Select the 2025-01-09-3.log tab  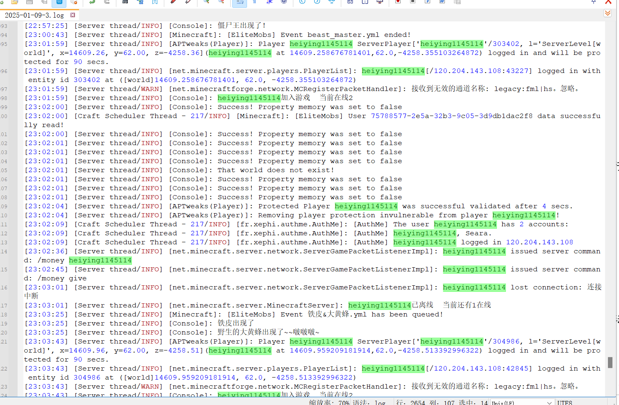click(x=34, y=15)
